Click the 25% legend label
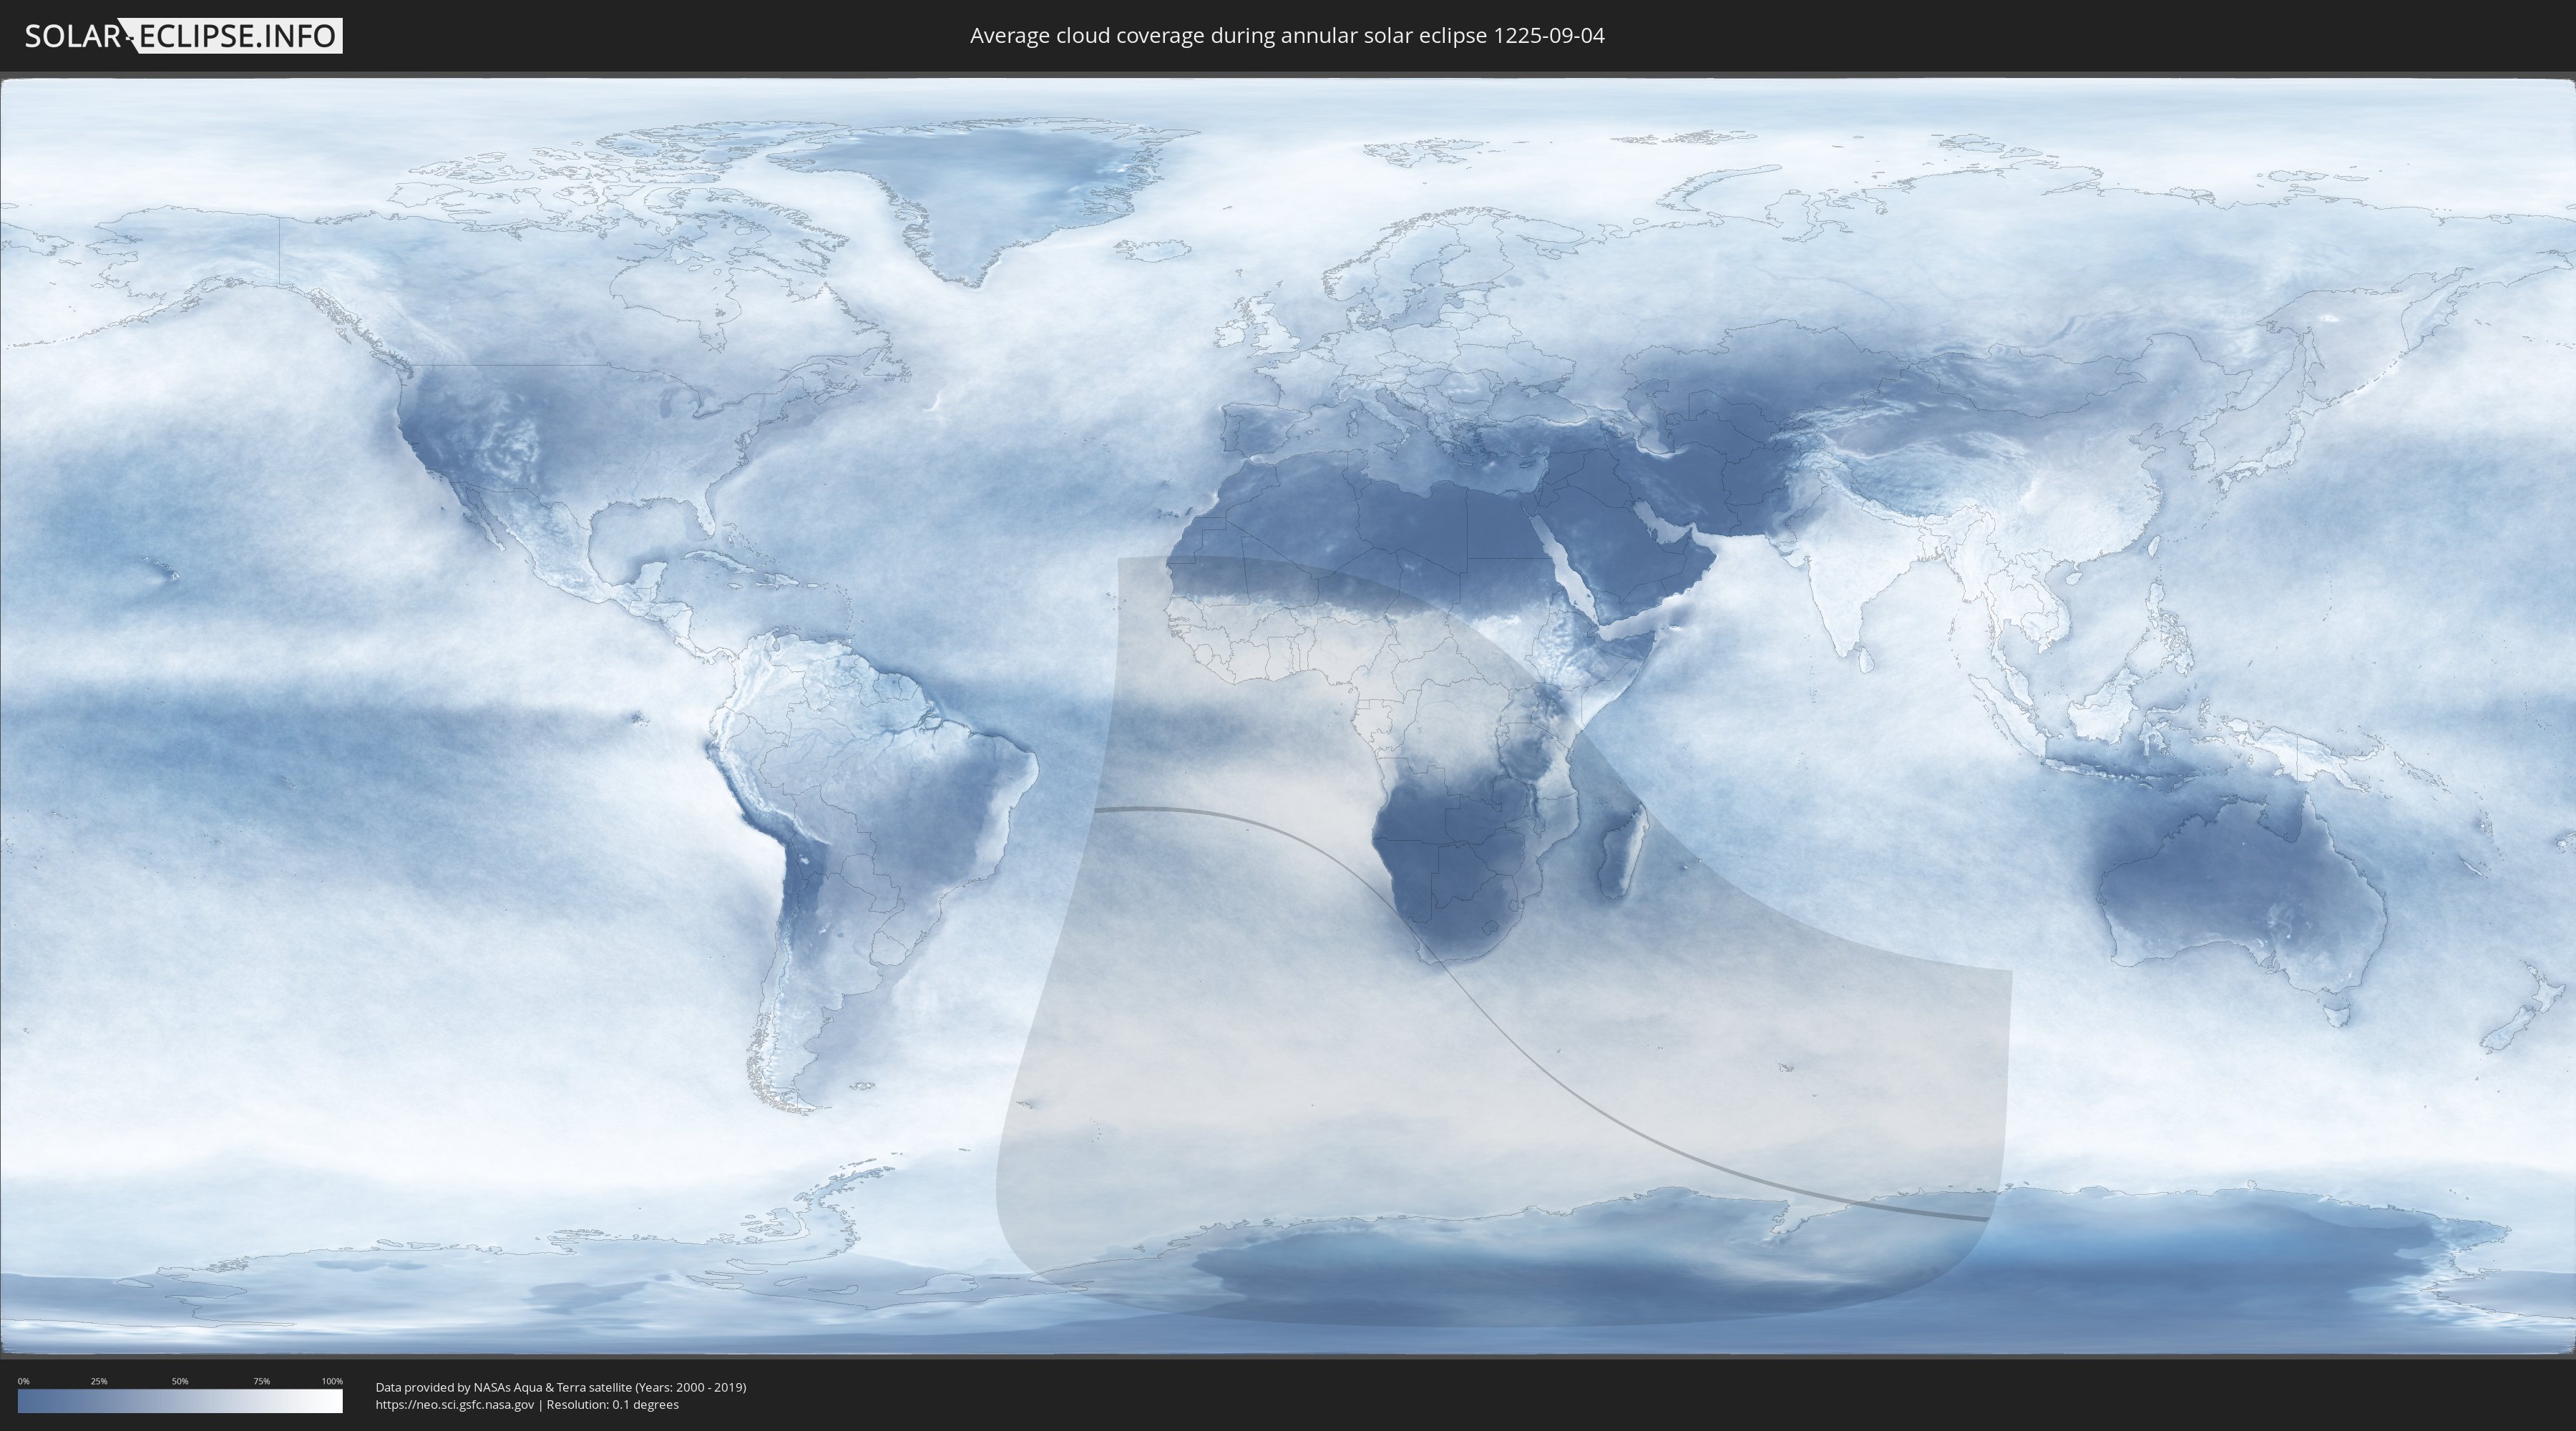 point(99,1381)
